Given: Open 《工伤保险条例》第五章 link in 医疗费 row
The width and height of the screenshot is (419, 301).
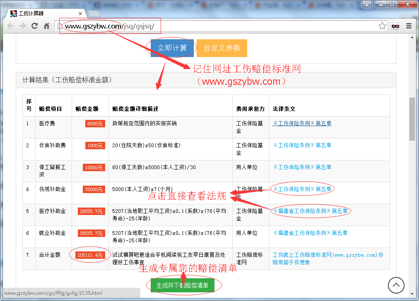Looking at the screenshot, I should click(x=302, y=123).
